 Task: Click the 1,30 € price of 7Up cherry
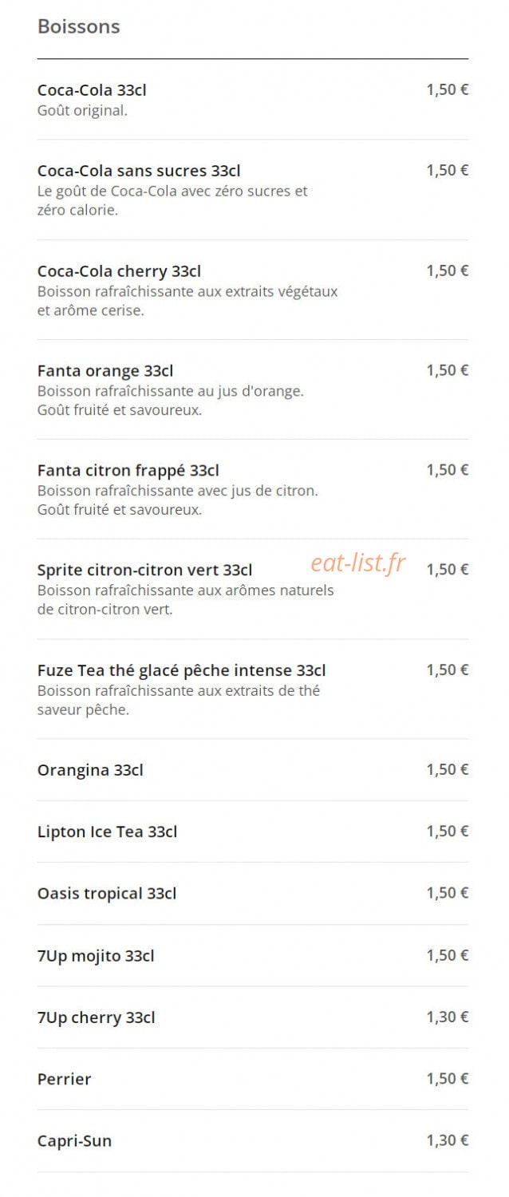coord(448,1017)
